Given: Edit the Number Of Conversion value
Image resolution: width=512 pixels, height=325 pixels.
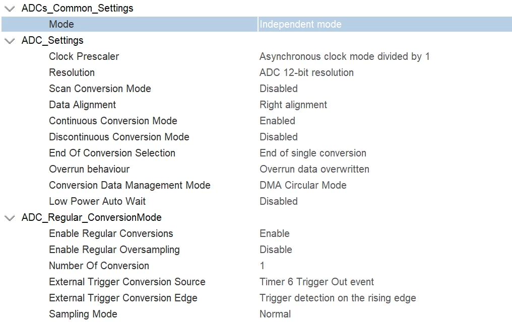Looking at the screenshot, I should tap(262, 266).
